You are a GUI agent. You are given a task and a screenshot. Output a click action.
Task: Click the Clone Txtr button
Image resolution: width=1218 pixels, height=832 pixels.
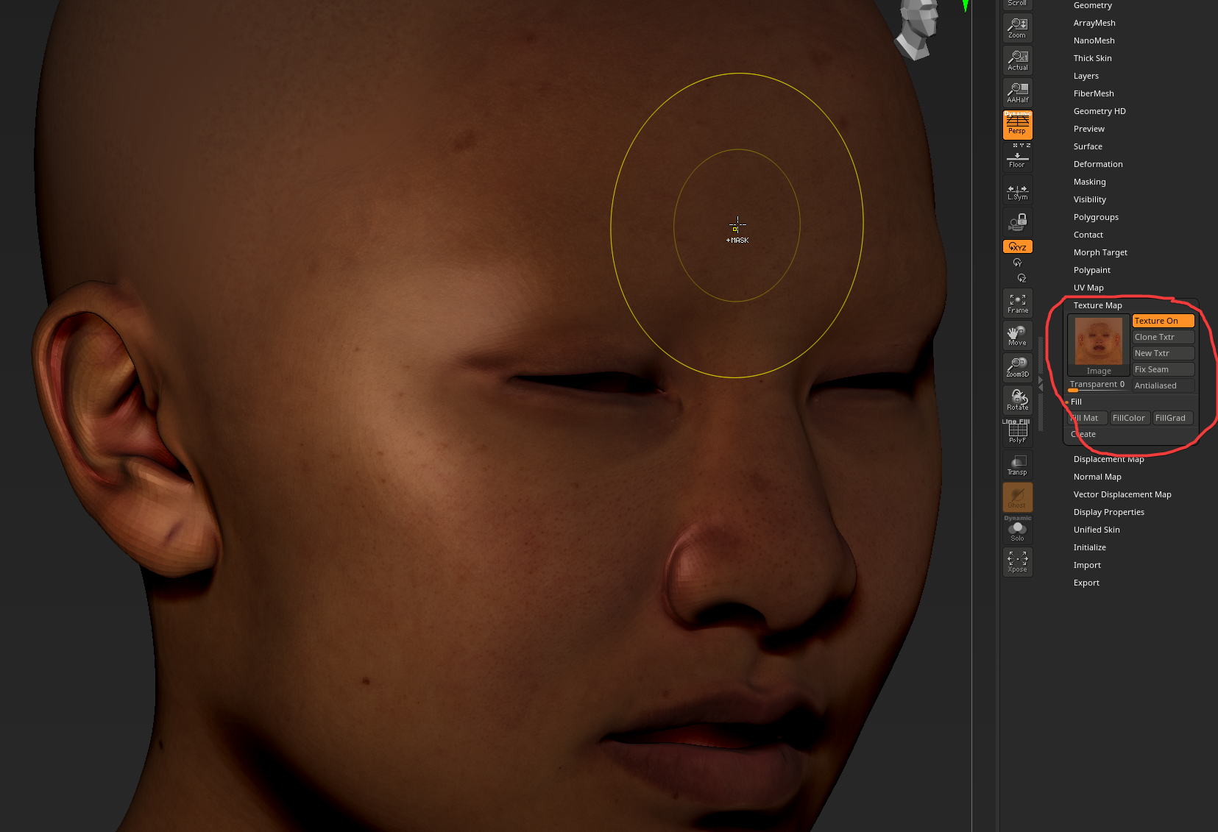(x=1163, y=337)
